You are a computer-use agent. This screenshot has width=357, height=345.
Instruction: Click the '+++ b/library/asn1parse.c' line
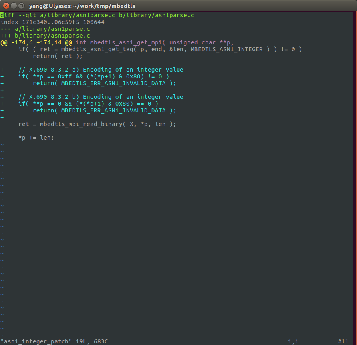click(45, 36)
